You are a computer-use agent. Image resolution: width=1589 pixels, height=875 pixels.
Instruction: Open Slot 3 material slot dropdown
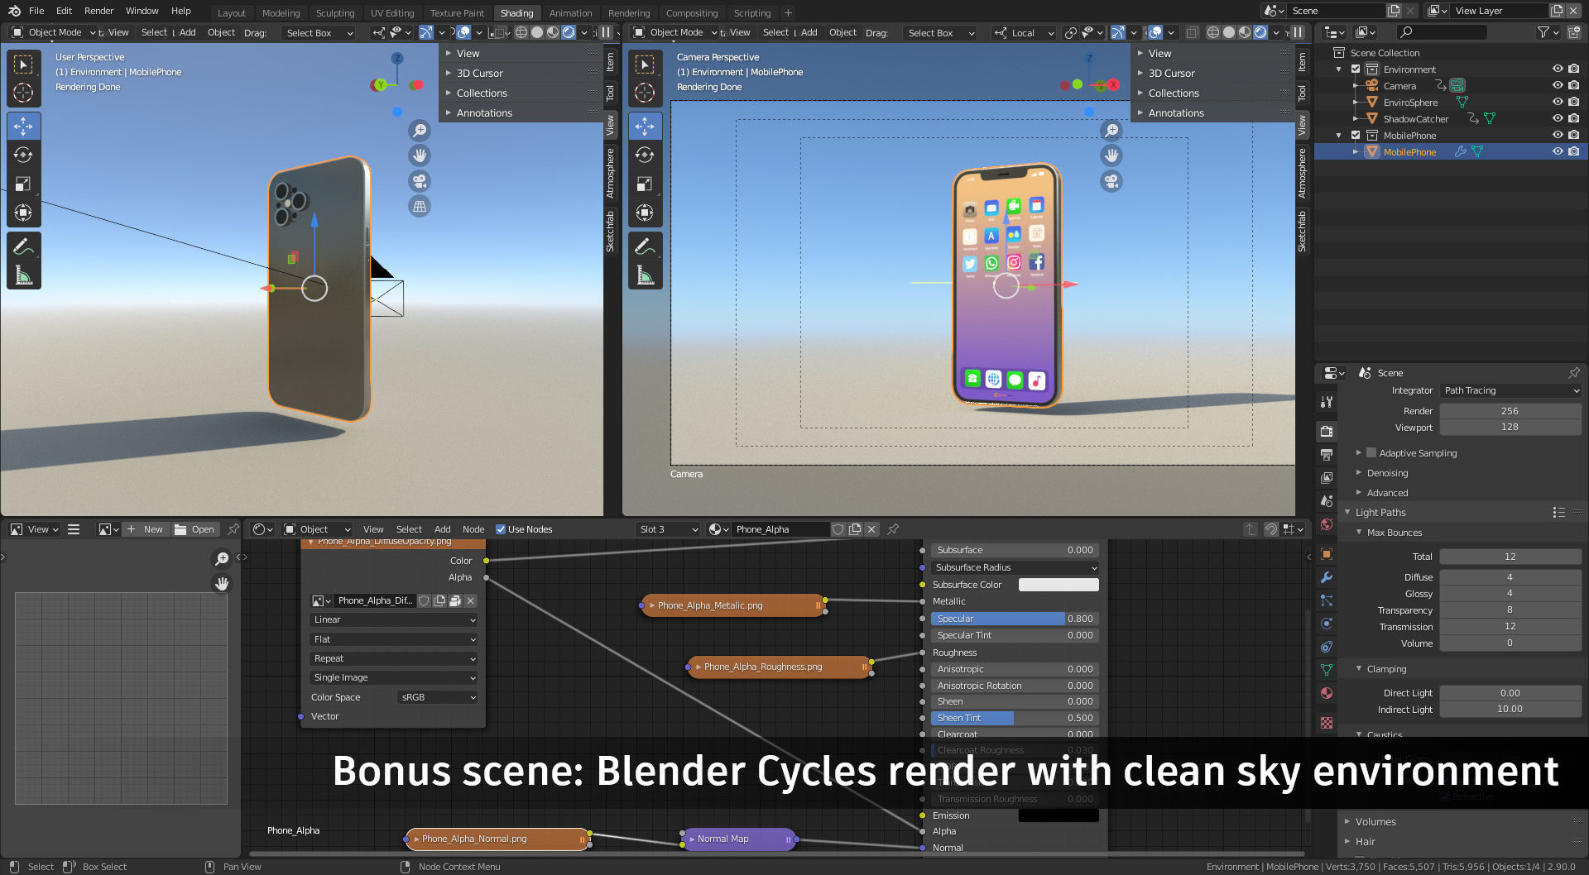(669, 529)
